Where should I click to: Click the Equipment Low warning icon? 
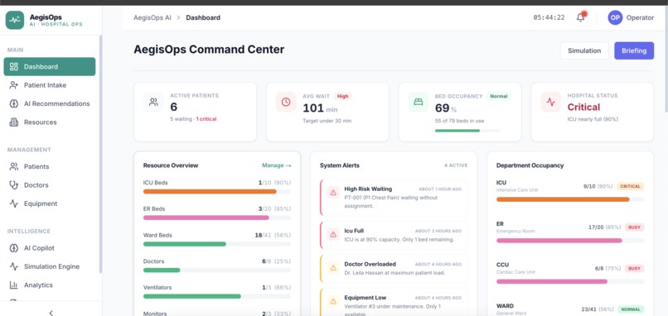pyautogui.click(x=333, y=301)
